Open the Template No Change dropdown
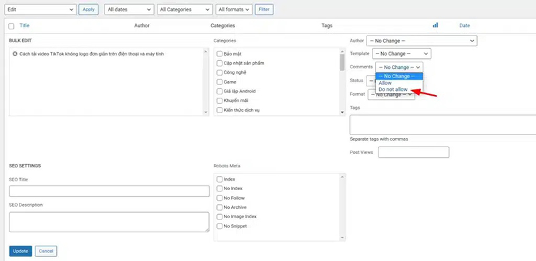The height and width of the screenshot is (261, 536). tap(401, 54)
